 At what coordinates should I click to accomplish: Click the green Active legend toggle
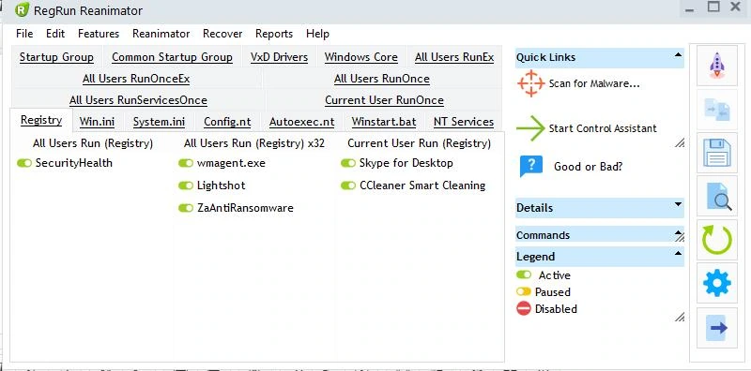click(x=524, y=275)
